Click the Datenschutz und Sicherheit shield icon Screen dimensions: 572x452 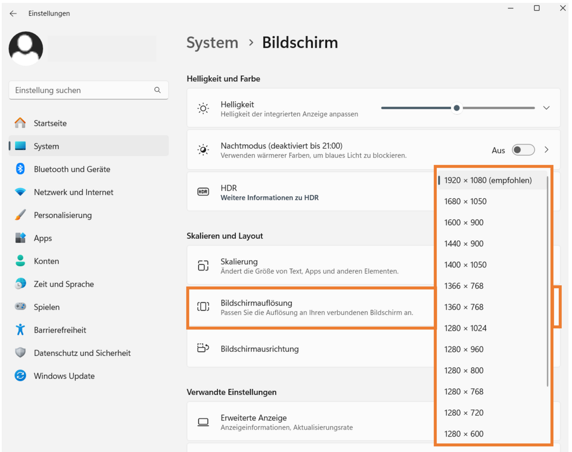20,353
